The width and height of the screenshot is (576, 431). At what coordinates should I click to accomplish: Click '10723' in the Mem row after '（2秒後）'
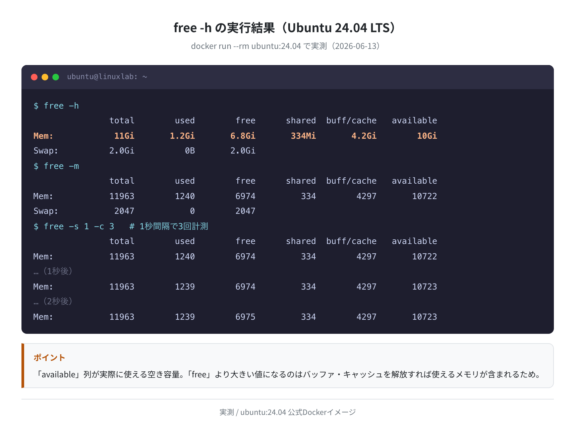point(424,317)
